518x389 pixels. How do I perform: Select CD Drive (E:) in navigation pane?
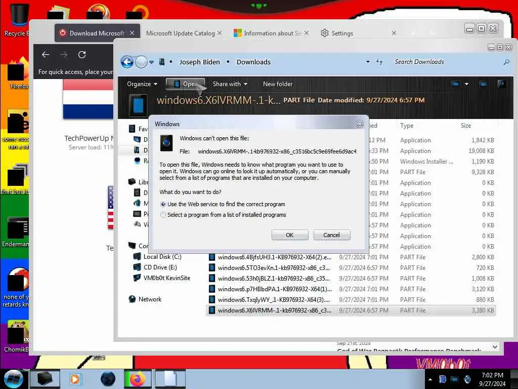point(160,267)
